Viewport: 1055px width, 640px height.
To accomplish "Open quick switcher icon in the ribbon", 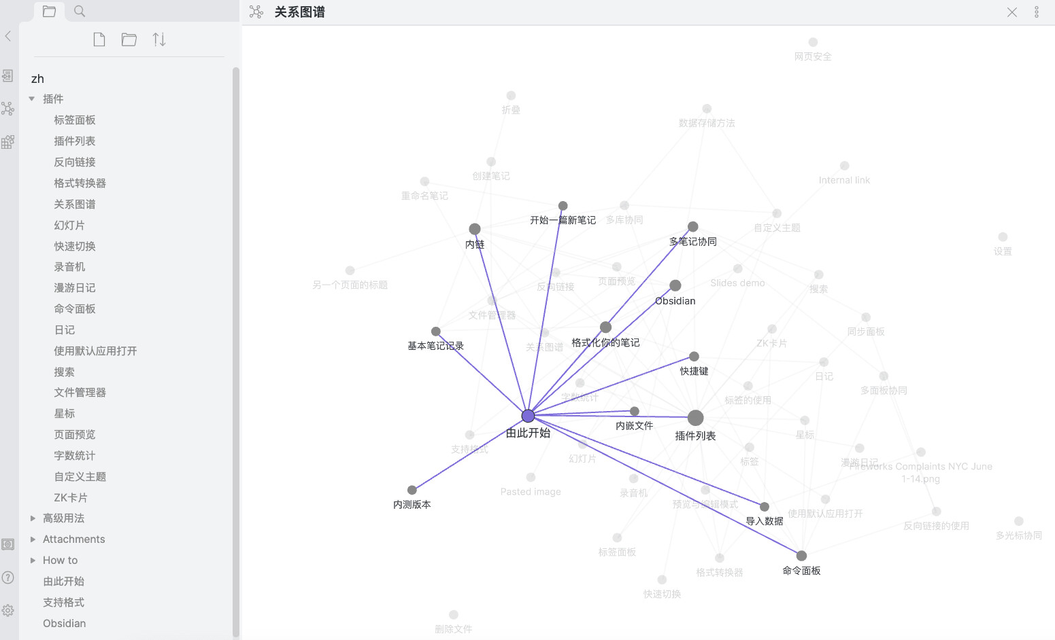I will [x=7, y=75].
